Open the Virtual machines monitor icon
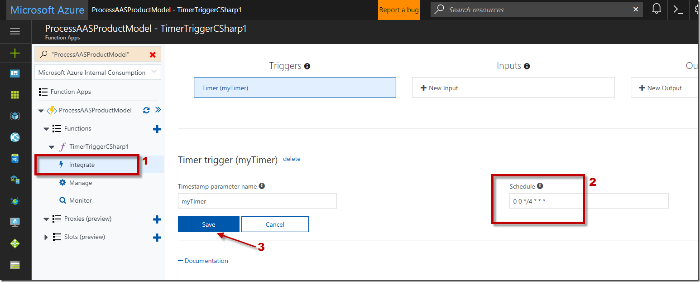700x282 pixels. [15, 222]
